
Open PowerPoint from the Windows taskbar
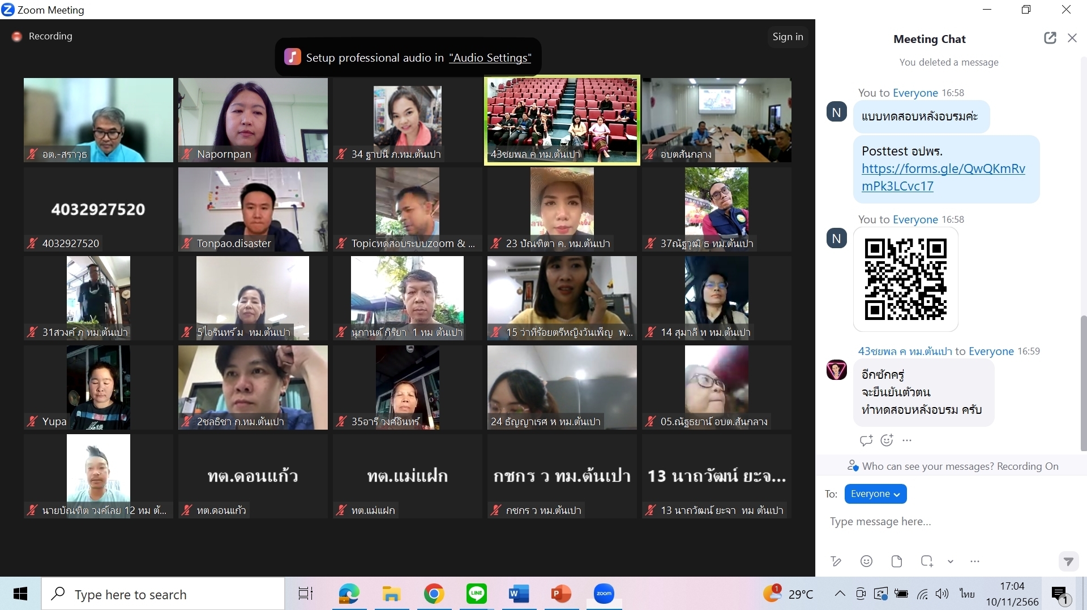pos(561,594)
